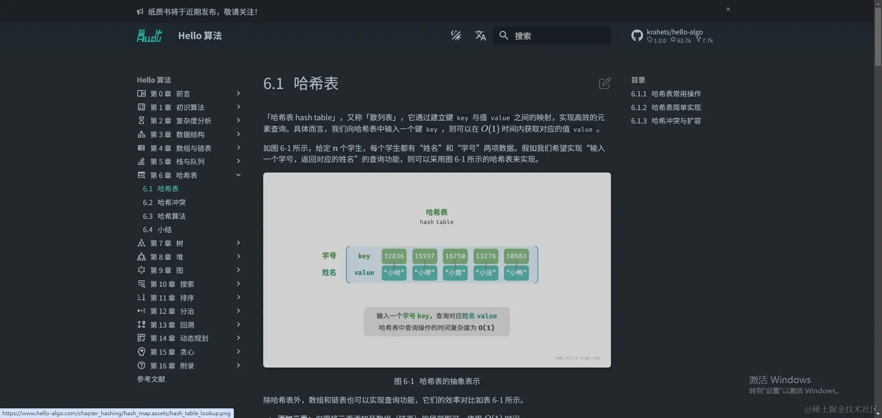The height and width of the screenshot is (418, 882).
Task: Click the 7.7k forks count
Action: coord(705,40)
